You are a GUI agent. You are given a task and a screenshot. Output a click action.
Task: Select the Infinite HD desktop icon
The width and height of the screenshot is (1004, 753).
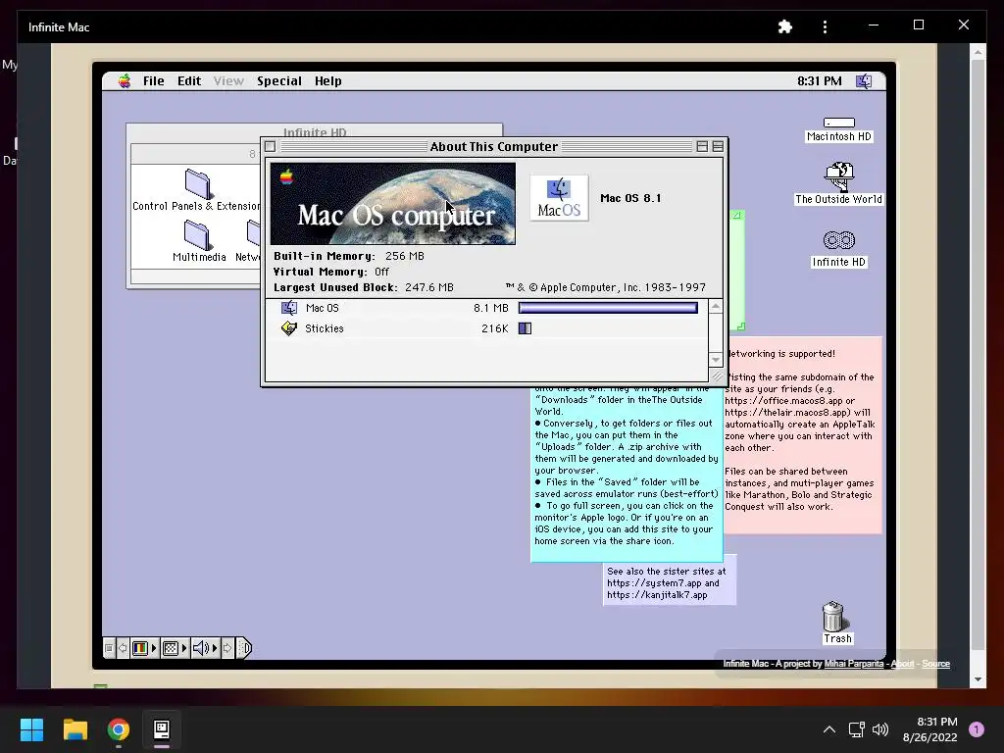click(x=839, y=248)
